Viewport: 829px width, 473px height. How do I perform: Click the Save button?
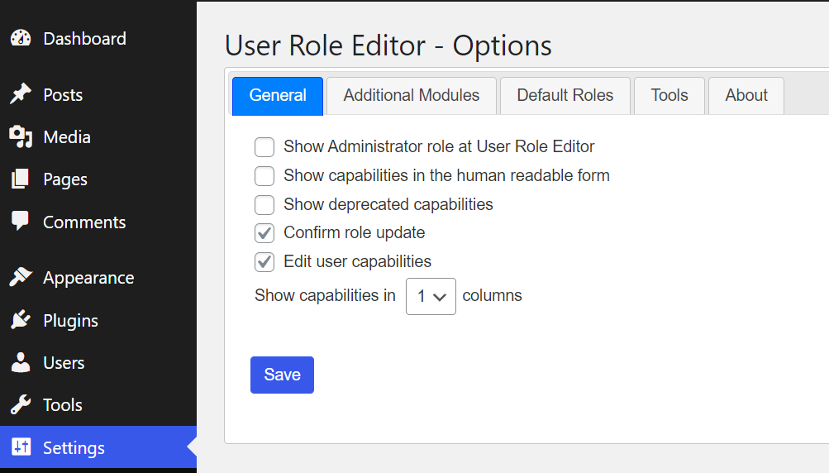tap(283, 375)
